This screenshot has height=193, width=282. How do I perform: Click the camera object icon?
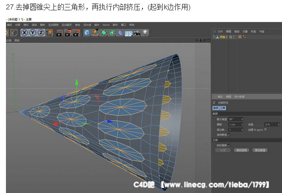(137, 33)
